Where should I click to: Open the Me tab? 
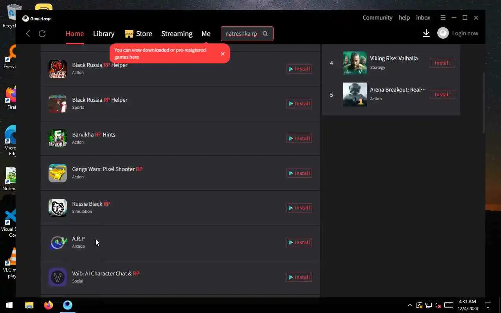206,34
